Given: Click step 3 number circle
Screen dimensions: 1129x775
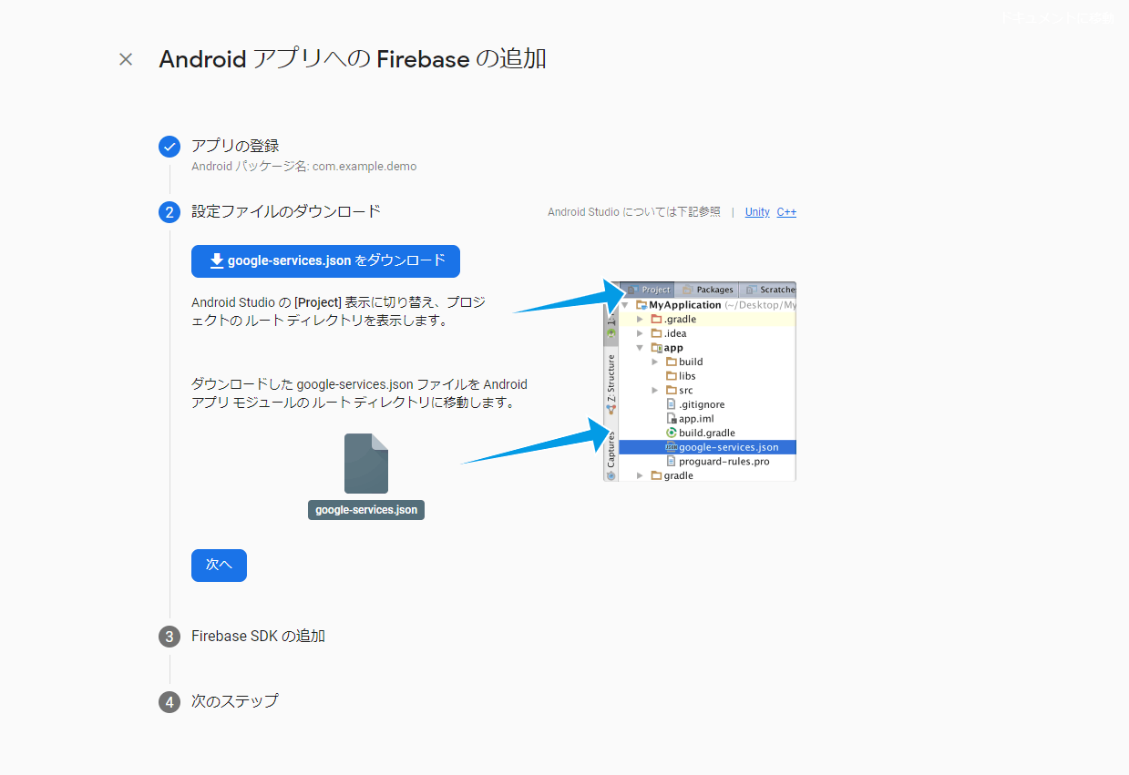Looking at the screenshot, I should point(169,637).
